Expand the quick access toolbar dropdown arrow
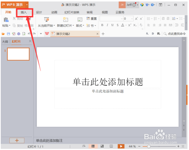Screen dimensions: 189x150 (41, 34)
